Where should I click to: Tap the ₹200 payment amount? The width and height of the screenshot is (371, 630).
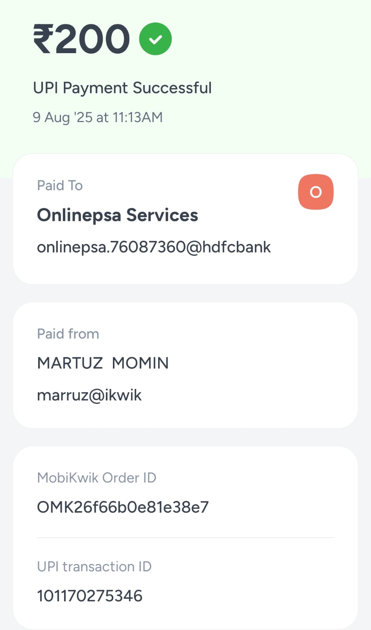81,39
